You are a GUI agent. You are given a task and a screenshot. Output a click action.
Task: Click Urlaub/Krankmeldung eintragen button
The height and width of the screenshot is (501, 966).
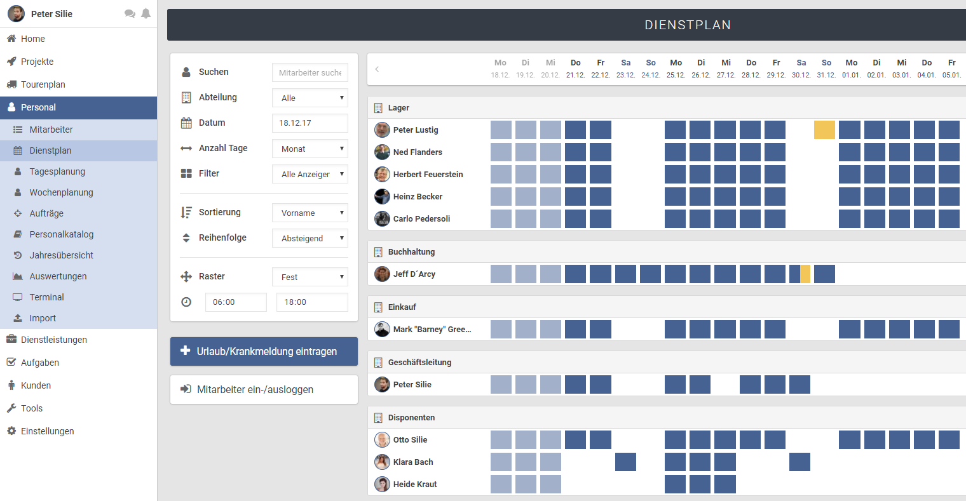tap(264, 351)
